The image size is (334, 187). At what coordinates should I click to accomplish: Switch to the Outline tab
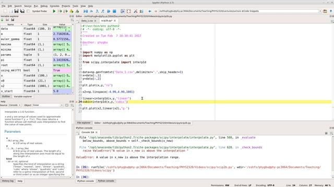[x=6, y=97]
